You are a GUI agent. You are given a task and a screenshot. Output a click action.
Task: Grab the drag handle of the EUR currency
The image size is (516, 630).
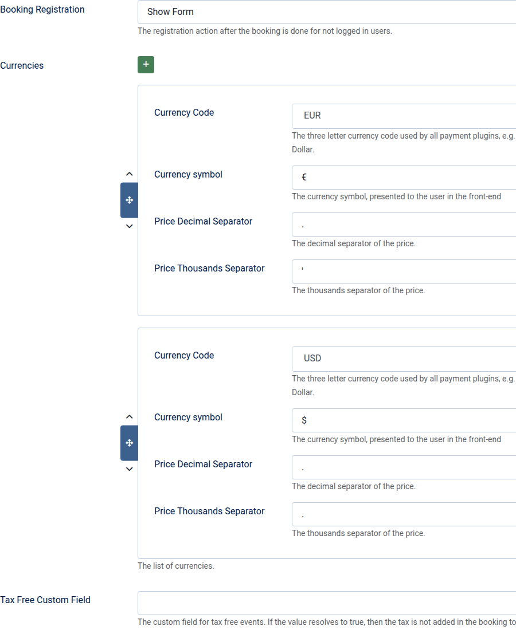[x=129, y=200]
